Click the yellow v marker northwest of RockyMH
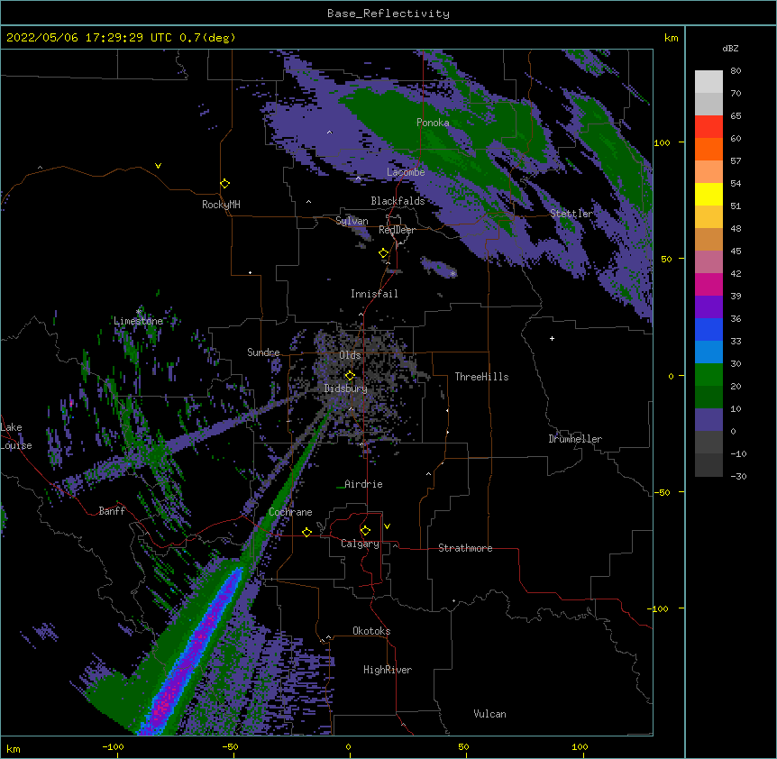Image resolution: width=777 pixels, height=759 pixels. tap(158, 166)
